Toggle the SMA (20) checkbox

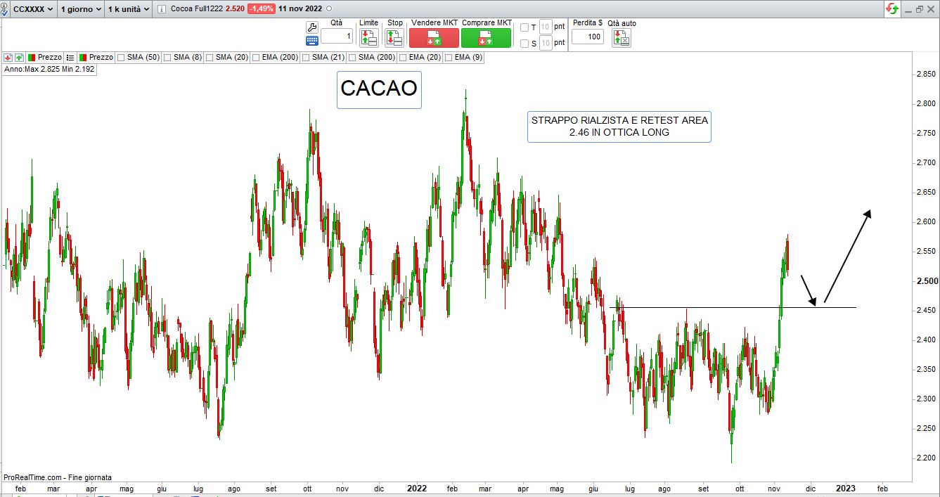click(x=210, y=58)
